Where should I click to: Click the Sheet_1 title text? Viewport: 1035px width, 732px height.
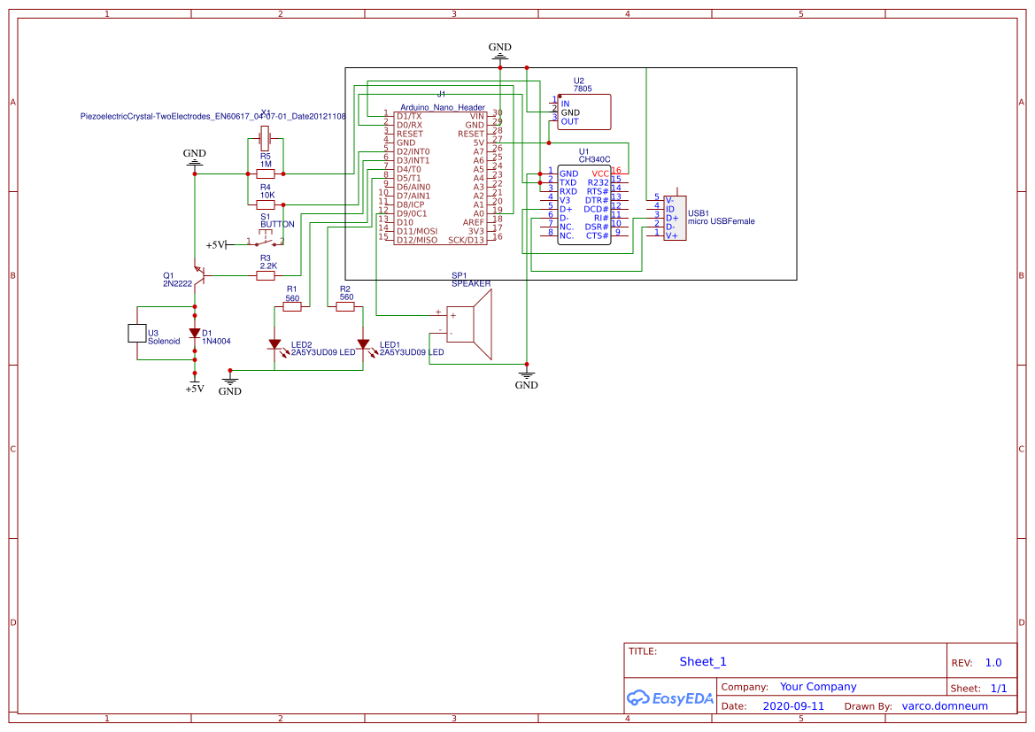pos(703,661)
